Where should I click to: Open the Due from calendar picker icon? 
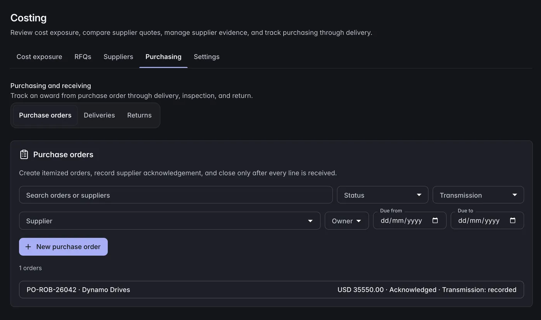click(x=435, y=221)
